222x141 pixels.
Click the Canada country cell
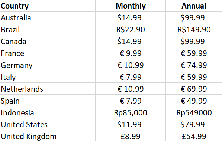(48, 41)
